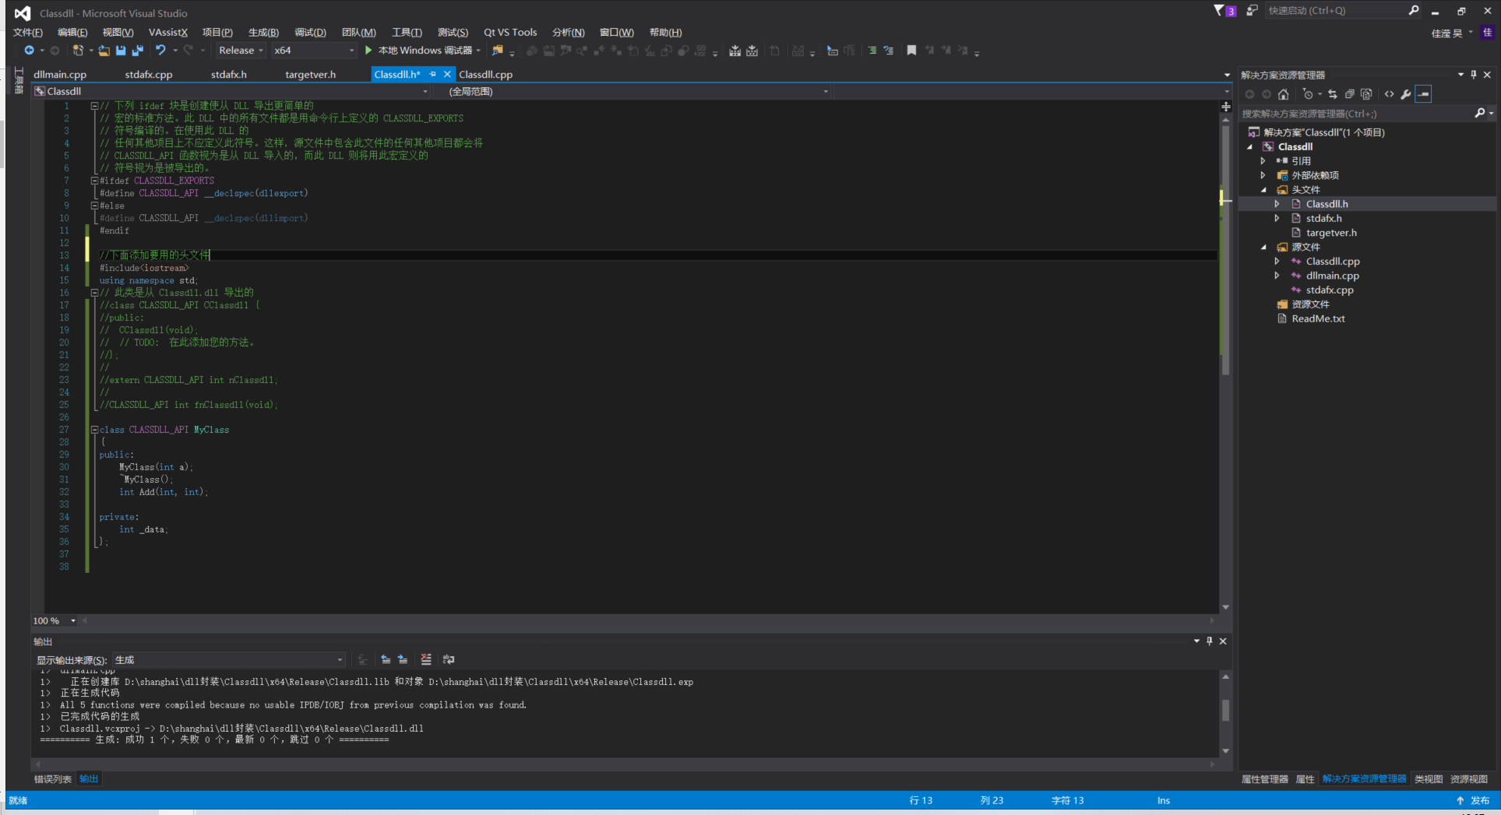The width and height of the screenshot is (1501, 815).
Task: Clear all text in the Output window
Action: coord(426,659)
